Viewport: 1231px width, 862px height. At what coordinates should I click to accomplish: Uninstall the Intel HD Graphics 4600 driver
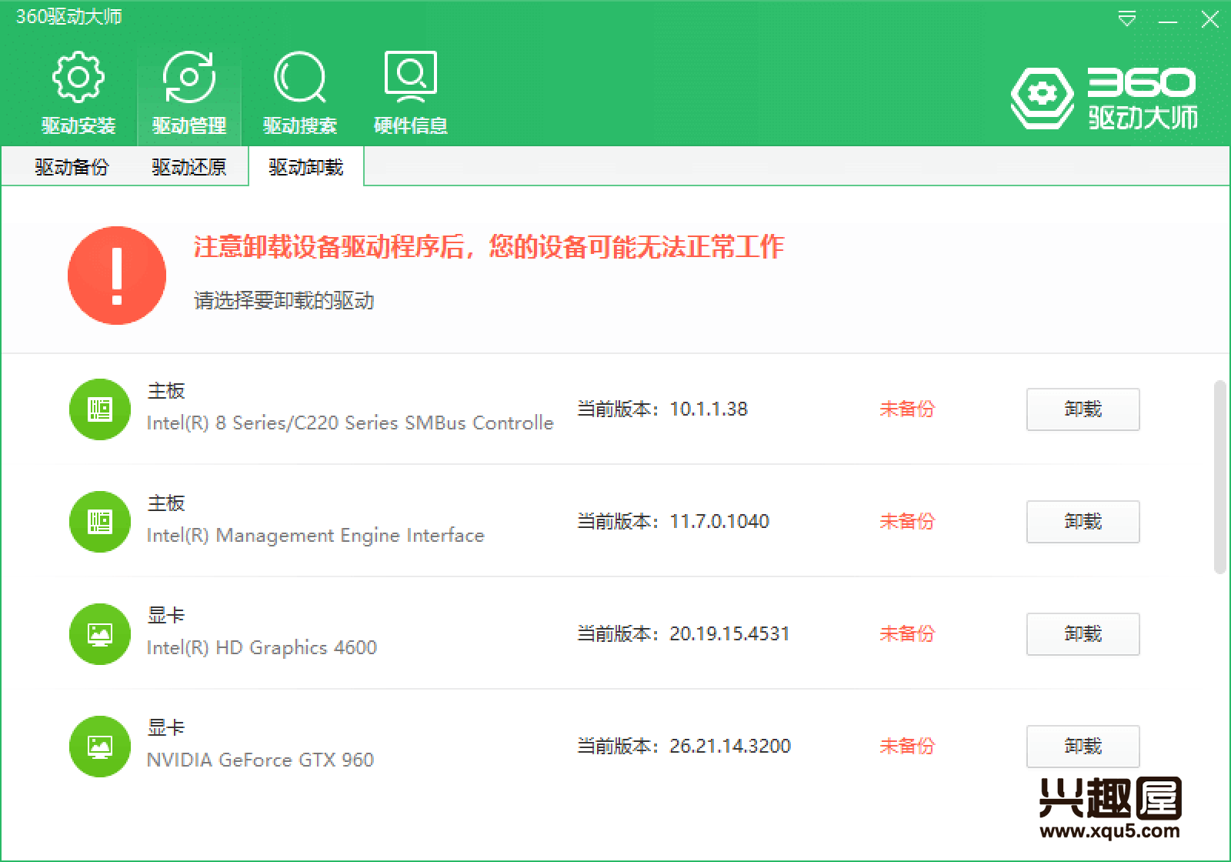1083,634
